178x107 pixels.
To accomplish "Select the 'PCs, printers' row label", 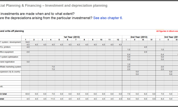I will [5, 47].
